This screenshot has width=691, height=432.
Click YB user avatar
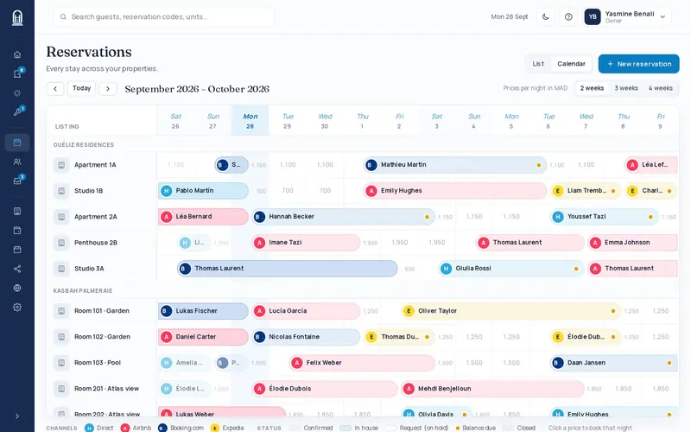(593, 16)
